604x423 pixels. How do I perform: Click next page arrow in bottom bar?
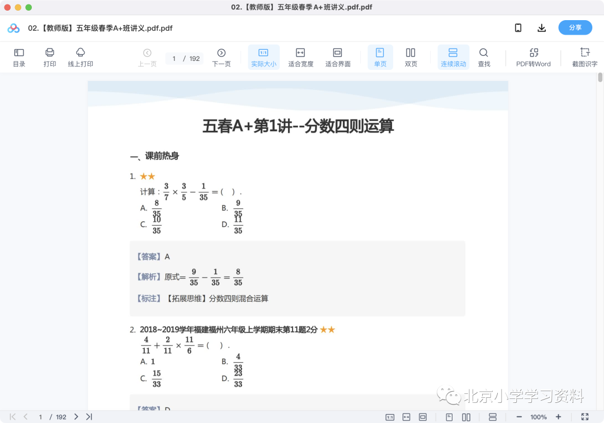76,417
